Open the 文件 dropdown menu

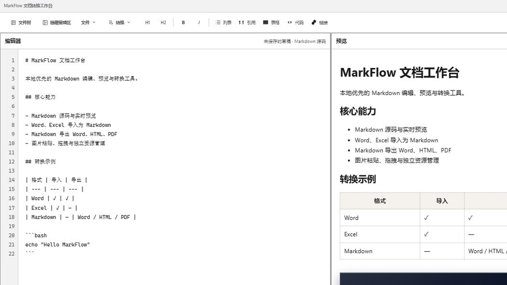(88, 23)
